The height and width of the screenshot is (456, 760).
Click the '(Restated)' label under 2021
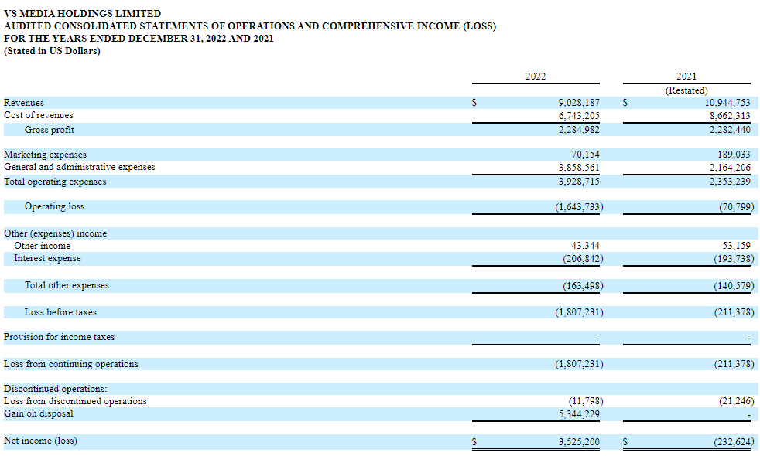click(686, 90)
